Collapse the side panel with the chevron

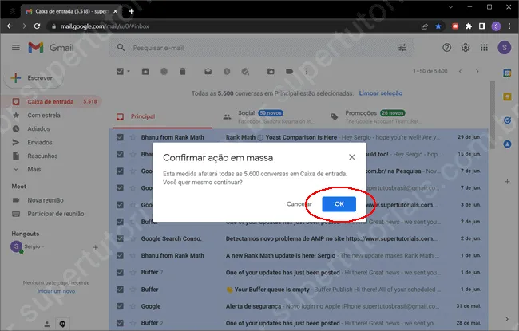(x=507, y=319)
